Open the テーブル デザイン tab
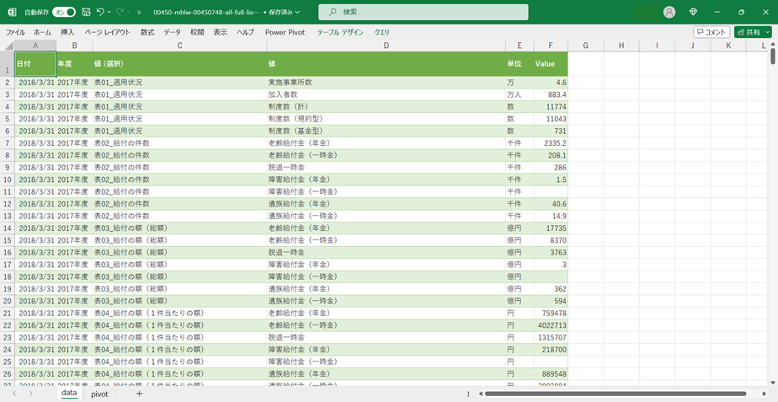Viewport: 778px width, 402px height. pyautogui.click(x=340, y=32)
